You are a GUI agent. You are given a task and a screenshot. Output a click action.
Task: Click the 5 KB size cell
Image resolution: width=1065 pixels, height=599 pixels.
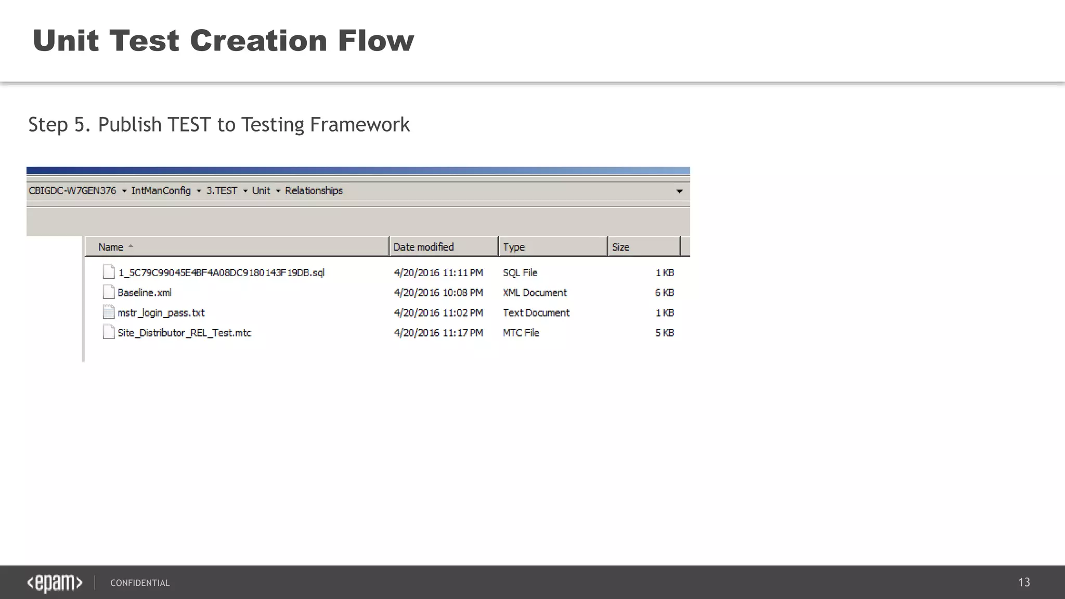(x=665, y=333)
